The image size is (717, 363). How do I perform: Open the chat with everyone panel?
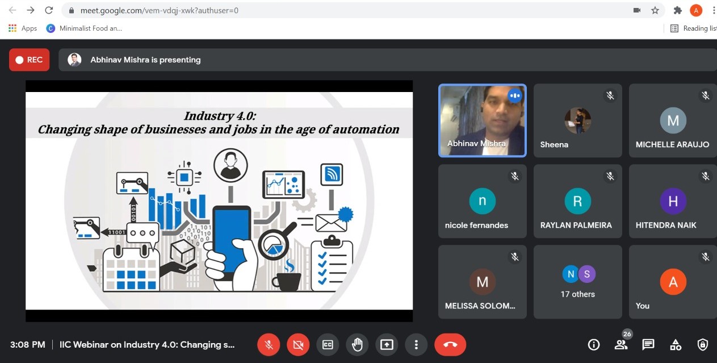pos(648,344)
